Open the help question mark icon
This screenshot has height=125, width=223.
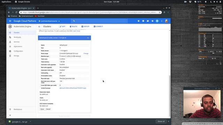click(x=153, y=21)
